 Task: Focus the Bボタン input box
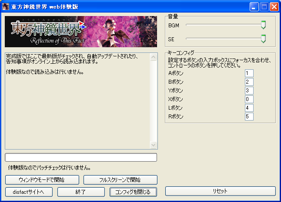(x=249, y=82)
